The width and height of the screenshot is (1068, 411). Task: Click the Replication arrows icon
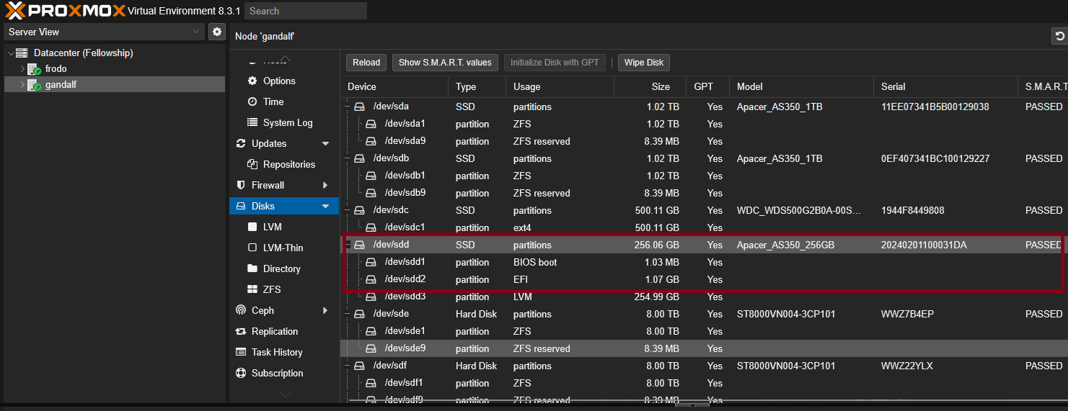tap(241, 331)
